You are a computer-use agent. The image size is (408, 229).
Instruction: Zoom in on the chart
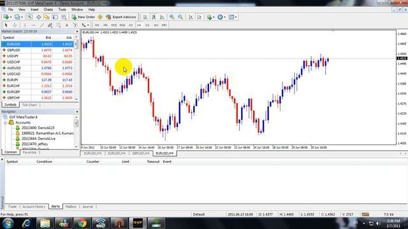[171, 17]
